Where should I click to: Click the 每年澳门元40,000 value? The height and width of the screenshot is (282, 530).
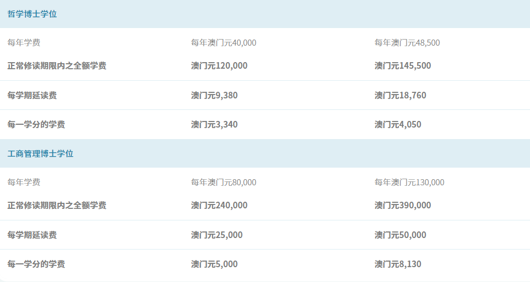224,42
